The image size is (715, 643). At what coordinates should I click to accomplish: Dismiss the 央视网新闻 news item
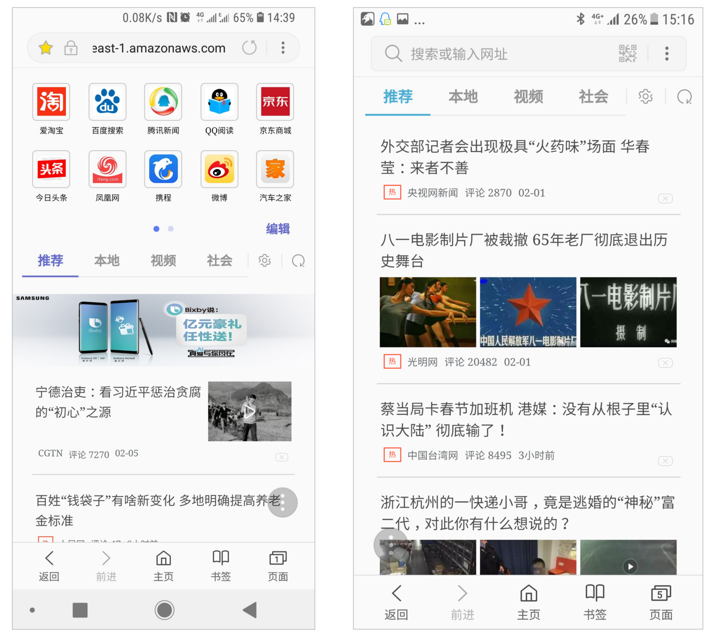pyautogui.click(x=665, y=198)
